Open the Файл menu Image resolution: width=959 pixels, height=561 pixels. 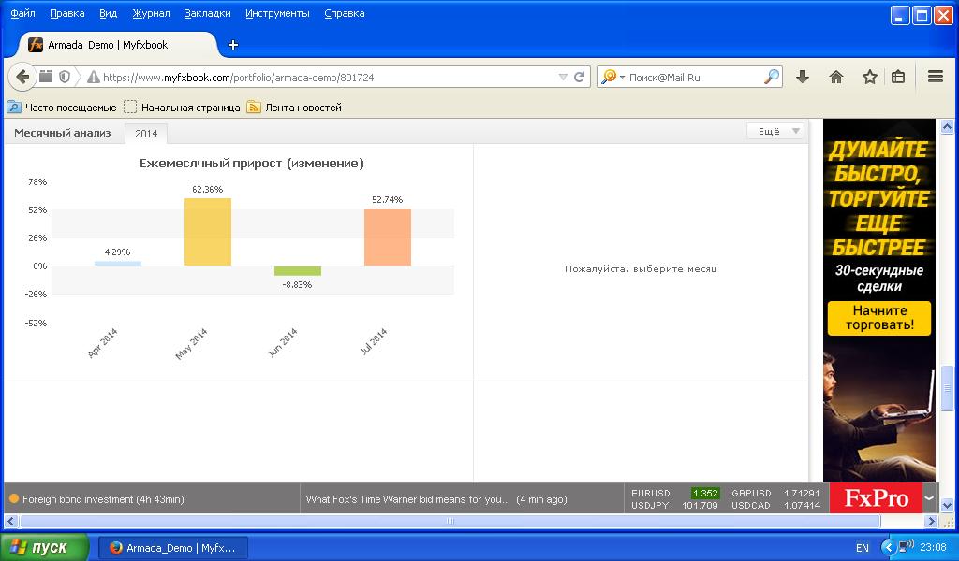point(23,13)
